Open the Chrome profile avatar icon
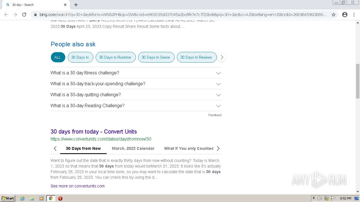The image size is (360, 202). click(x=345, y=15)
